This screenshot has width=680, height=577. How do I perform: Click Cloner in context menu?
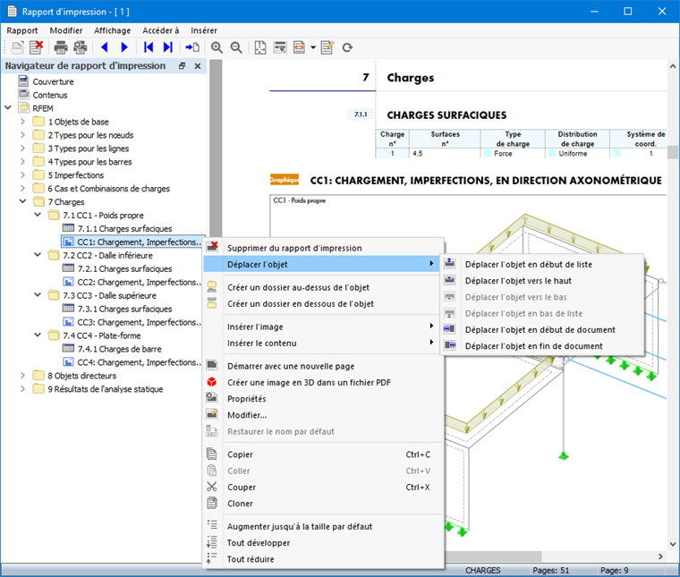click(324, 504)
